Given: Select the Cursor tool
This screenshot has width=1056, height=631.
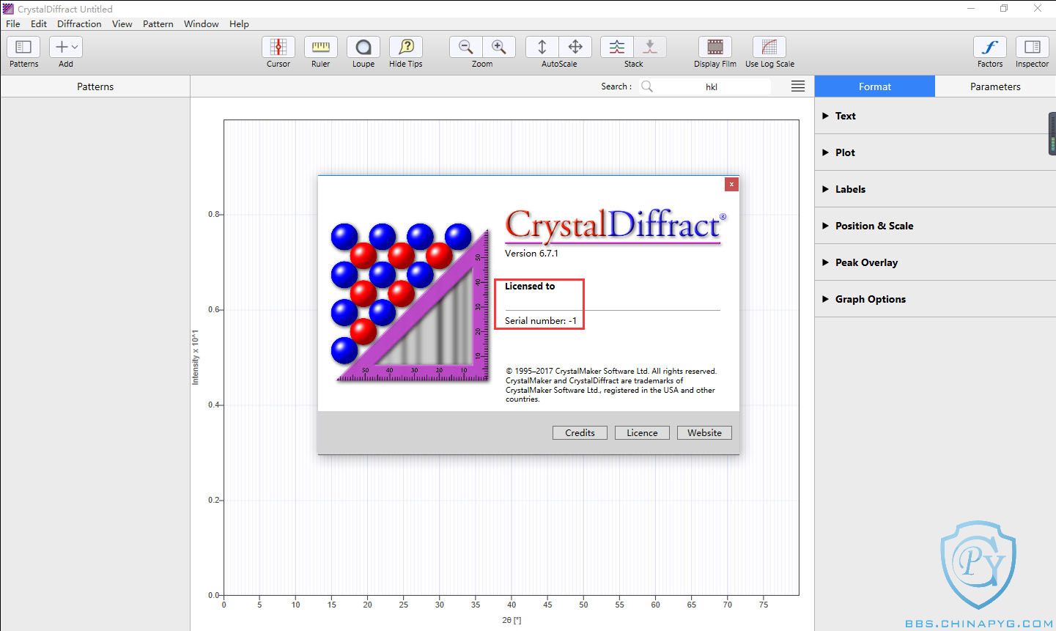Looking at the screenshot, I should 278,47.
